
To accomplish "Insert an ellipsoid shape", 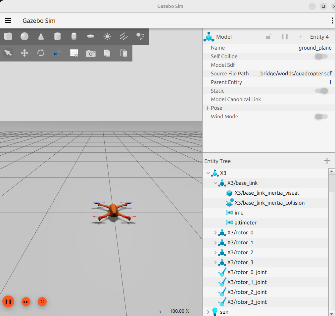I will tap(91, 36).
